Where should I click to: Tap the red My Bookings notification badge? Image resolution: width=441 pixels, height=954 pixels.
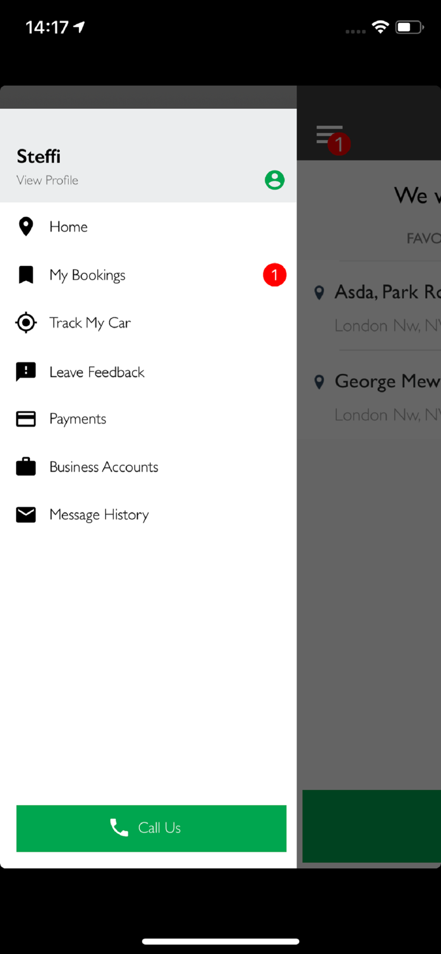274,275
